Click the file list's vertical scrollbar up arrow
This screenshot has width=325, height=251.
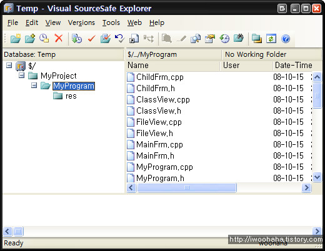coord(317,77)
